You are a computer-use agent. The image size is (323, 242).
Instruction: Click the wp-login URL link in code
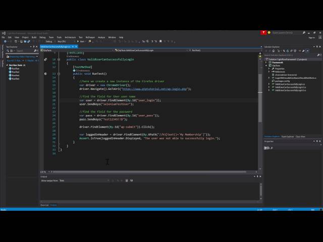pyautogui.click(x=154, y=89)
